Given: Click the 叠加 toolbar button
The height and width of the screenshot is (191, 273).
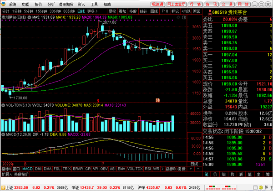Looking at the screenshot, I should 122,11.
